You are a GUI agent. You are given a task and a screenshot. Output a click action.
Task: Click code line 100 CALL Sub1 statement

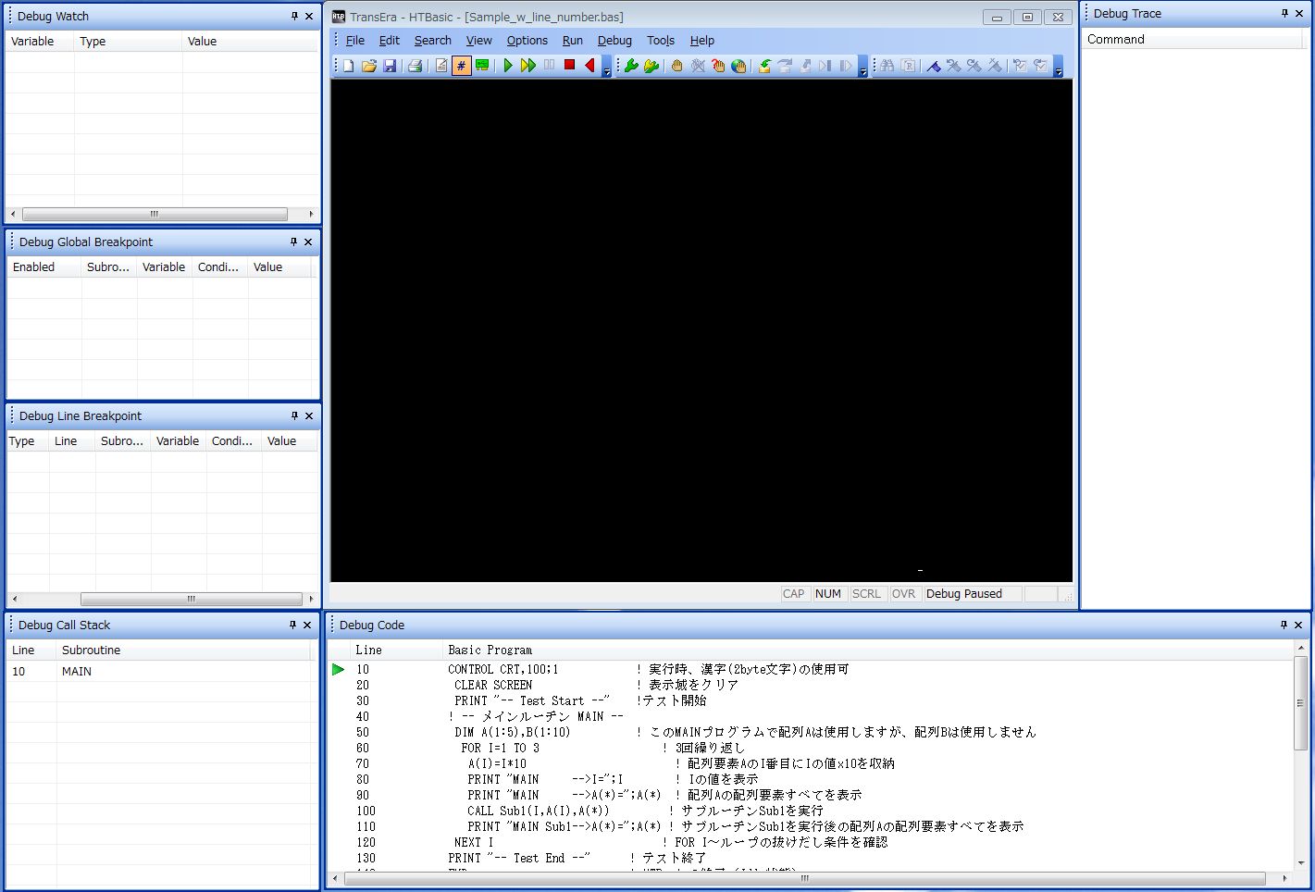coord(538,811)
